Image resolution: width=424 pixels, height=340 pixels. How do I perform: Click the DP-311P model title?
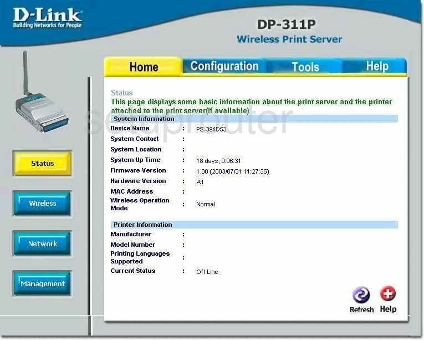(287, 24)
